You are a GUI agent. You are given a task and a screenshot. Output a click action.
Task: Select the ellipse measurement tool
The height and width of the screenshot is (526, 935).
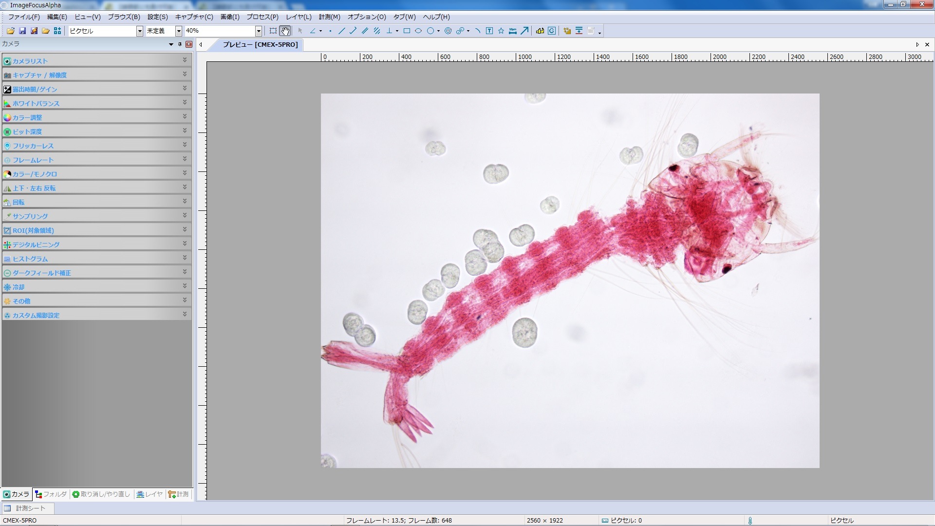point(418,31)
